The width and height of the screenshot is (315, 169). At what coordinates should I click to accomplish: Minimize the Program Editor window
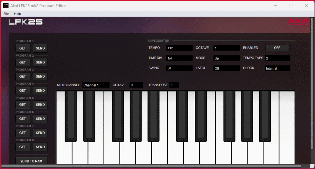tap(275, 6)
